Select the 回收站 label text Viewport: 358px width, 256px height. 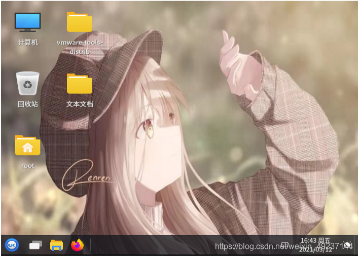28,104
